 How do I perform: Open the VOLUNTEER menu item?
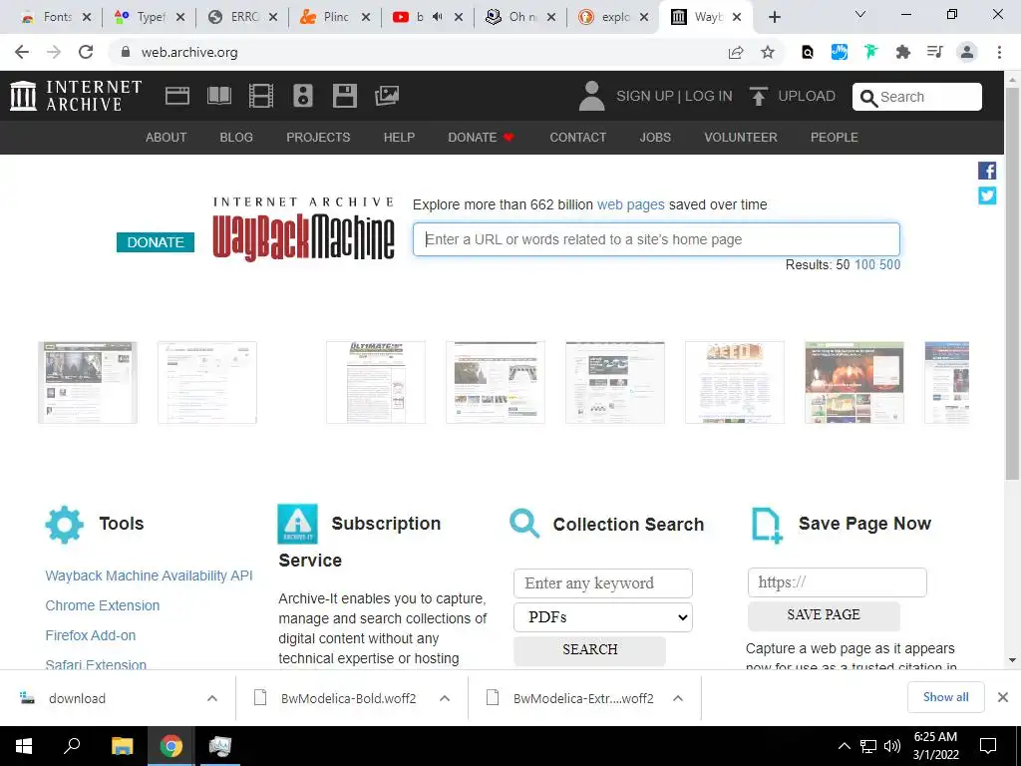(x=741, y=138)
